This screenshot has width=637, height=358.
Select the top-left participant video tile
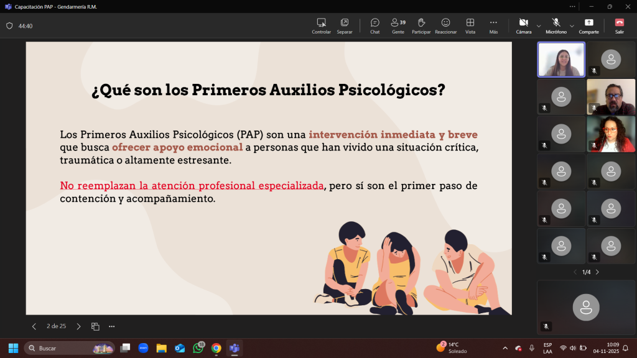(x=561, y=60)
